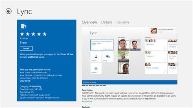Click Publisher: Microsoft Corporation text
Viewport: 193px width, 108px height.
click(x=35, y=95)
